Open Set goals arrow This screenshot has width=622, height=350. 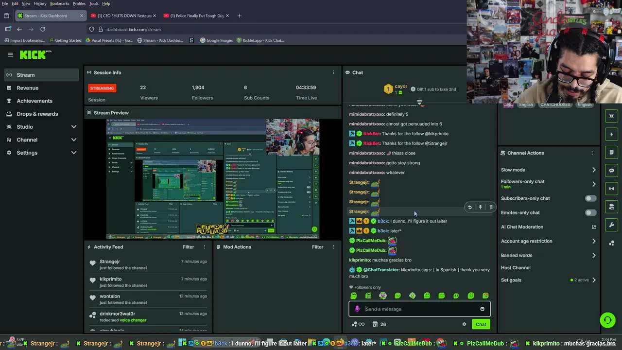click(594, 280)
